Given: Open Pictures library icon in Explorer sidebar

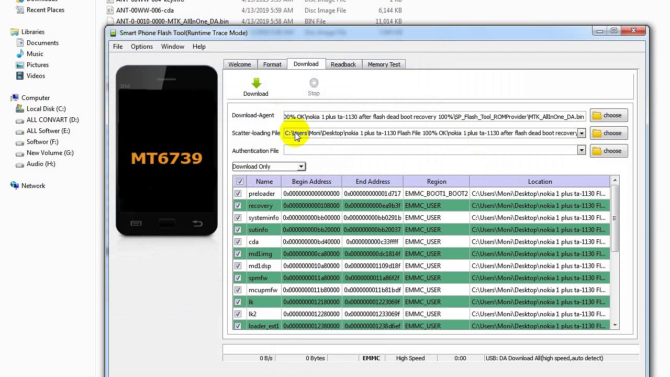Looking at the screenshot, I should tap(20, 65).
